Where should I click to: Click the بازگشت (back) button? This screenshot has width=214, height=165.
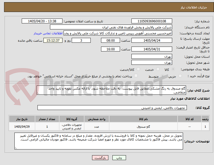click(100, 158)
